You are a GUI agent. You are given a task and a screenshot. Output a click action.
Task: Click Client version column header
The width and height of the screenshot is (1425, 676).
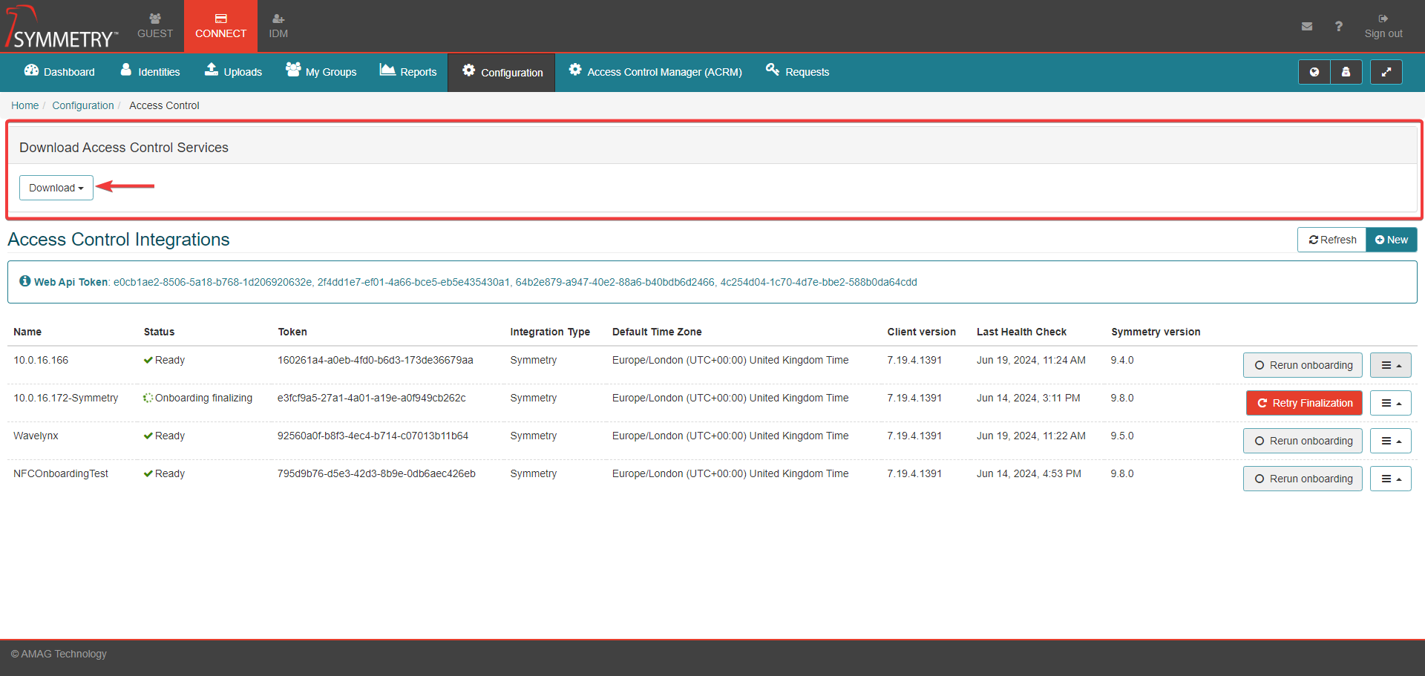[x=921, y=332]
